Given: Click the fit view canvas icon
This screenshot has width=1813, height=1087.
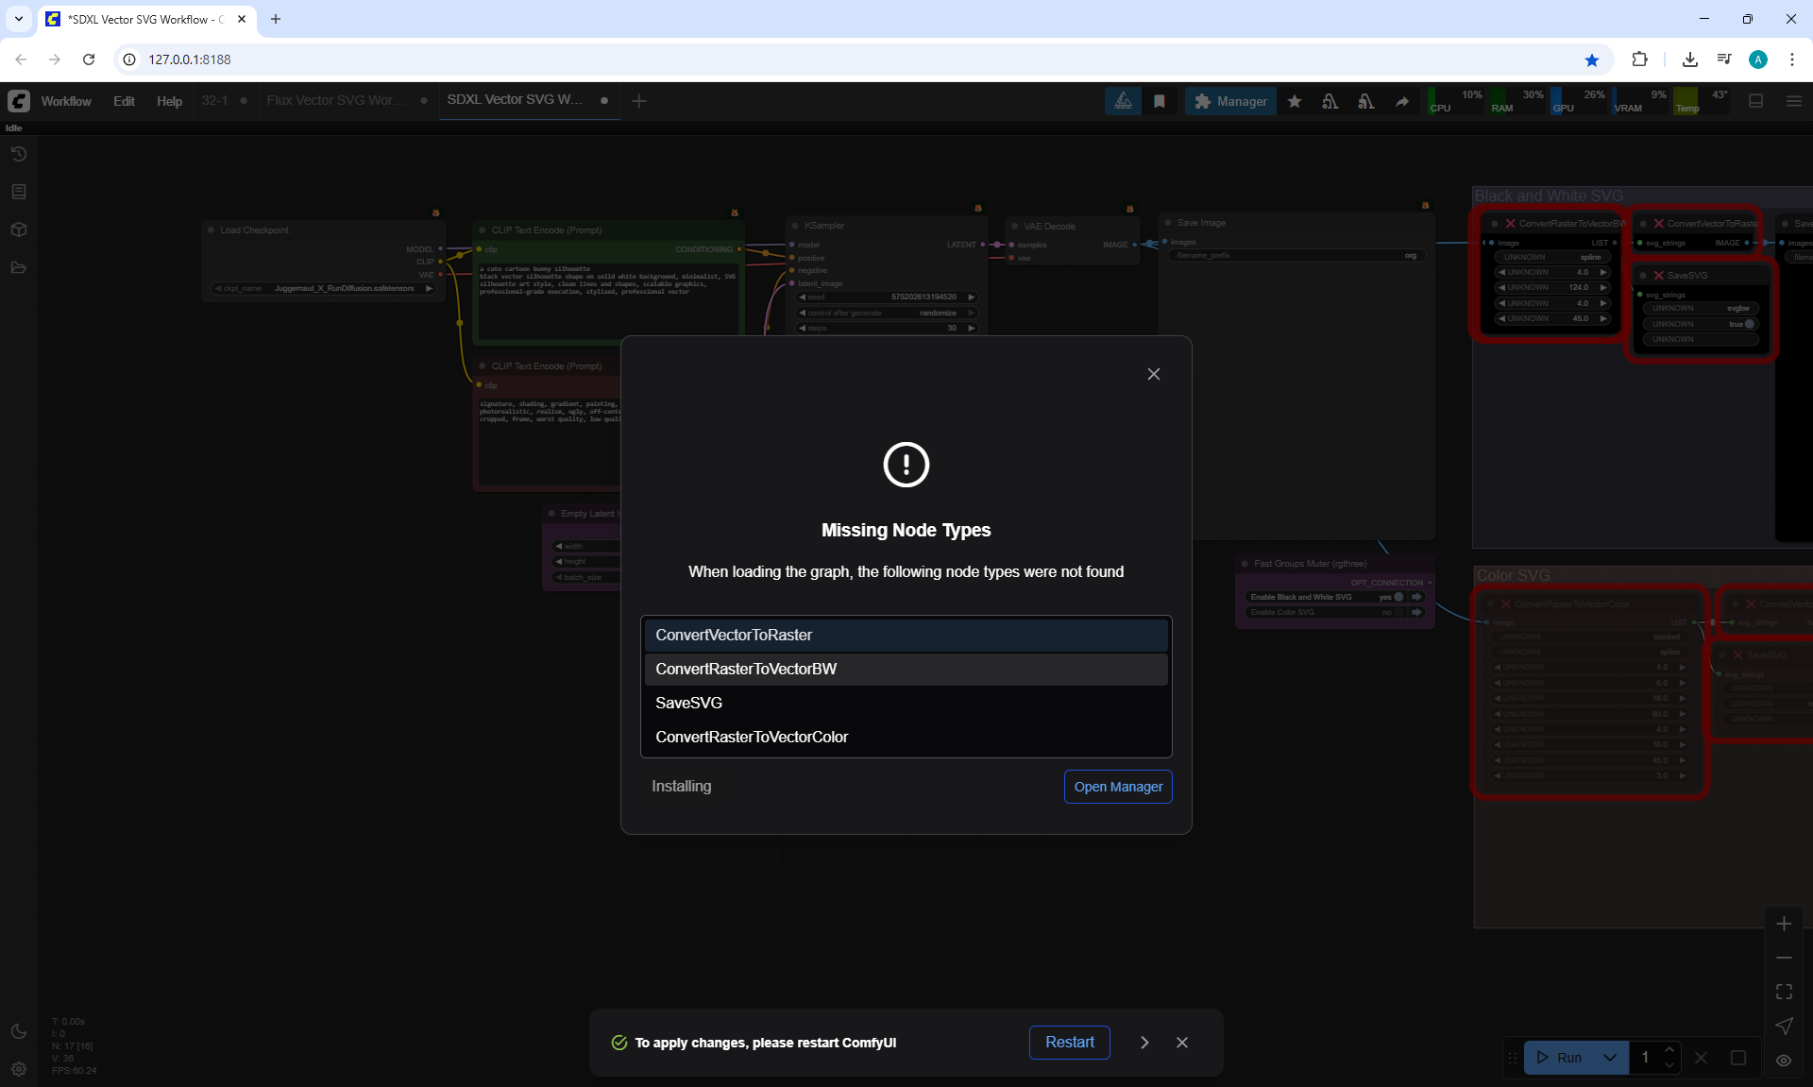Looking at the screenshot, I should click(x=1784, y=992).
